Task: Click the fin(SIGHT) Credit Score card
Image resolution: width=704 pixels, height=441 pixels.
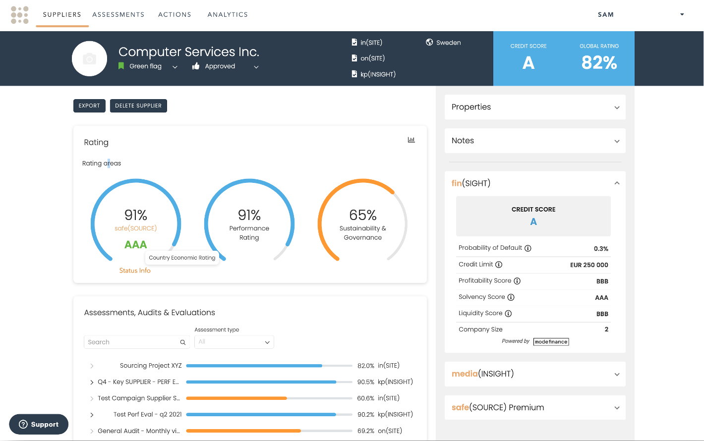Action: point(533,216)
